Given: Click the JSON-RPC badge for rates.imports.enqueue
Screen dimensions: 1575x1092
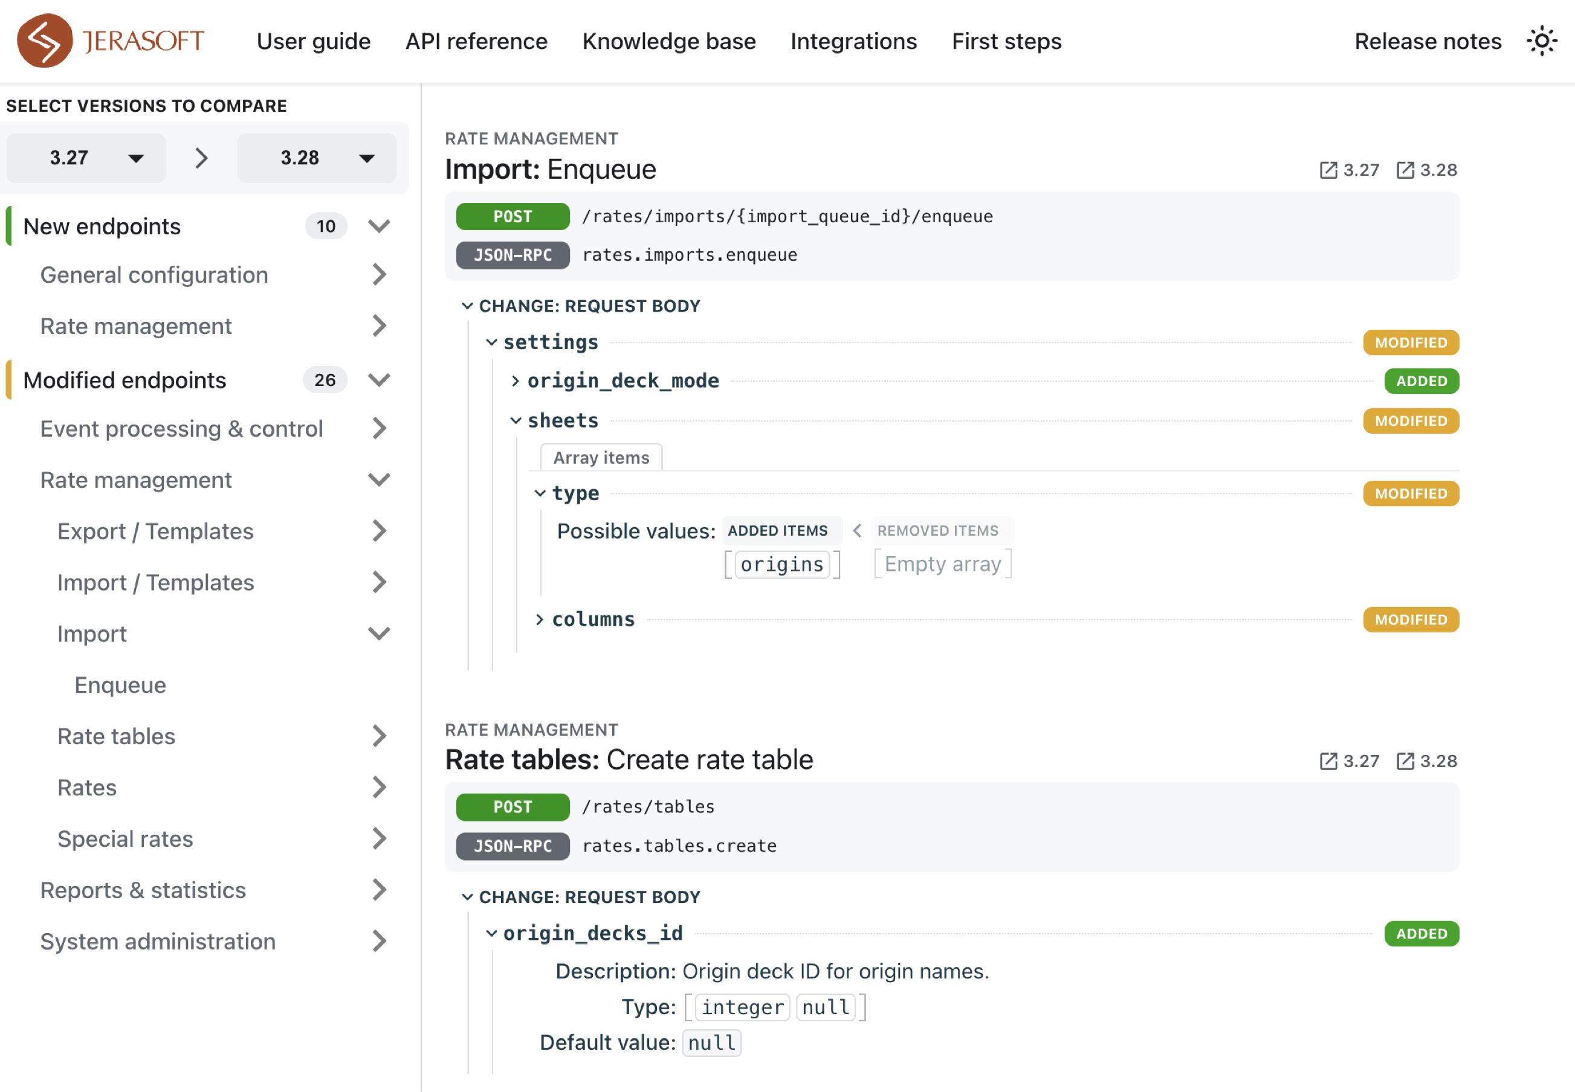Looking at the screenshot, I should pos(513,255).
